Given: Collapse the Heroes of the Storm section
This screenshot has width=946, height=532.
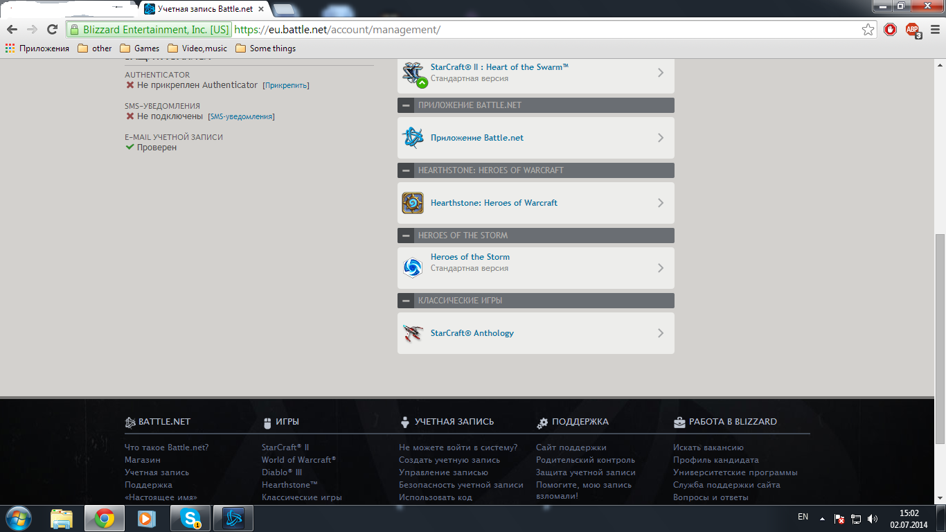Looking at the screenshot, I should click(x=406, y=236).
